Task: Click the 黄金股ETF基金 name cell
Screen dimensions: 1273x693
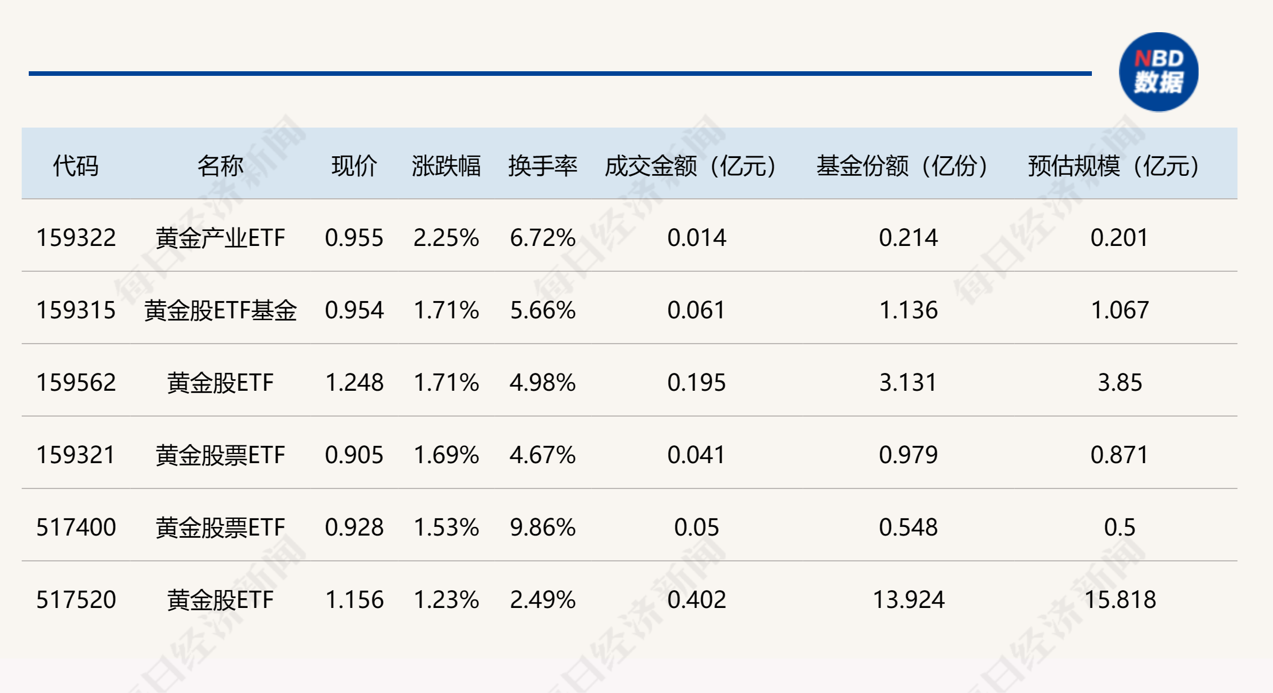Action: pos(220,310)
